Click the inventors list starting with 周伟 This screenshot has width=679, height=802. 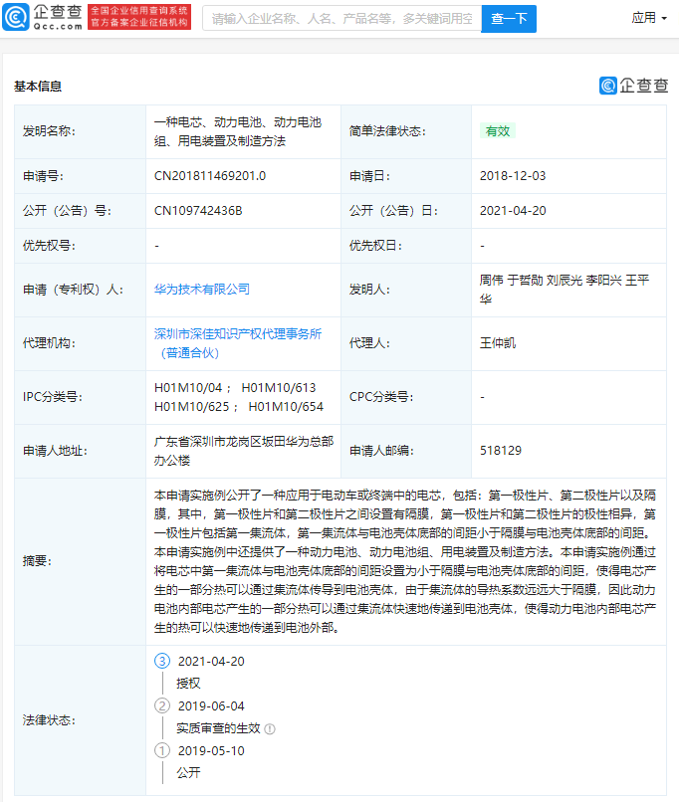click(x=565, y=290)
